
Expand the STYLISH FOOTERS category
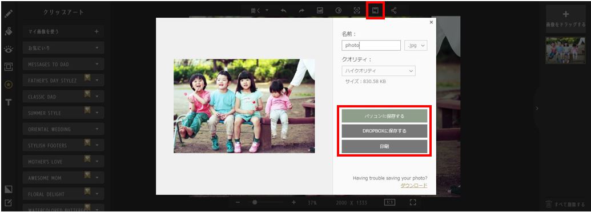click(97, 145)
